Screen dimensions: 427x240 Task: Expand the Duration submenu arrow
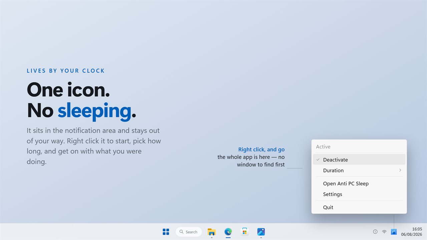[x=400, y=170]
